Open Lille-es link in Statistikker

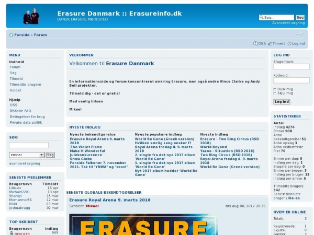pos(293,198)
